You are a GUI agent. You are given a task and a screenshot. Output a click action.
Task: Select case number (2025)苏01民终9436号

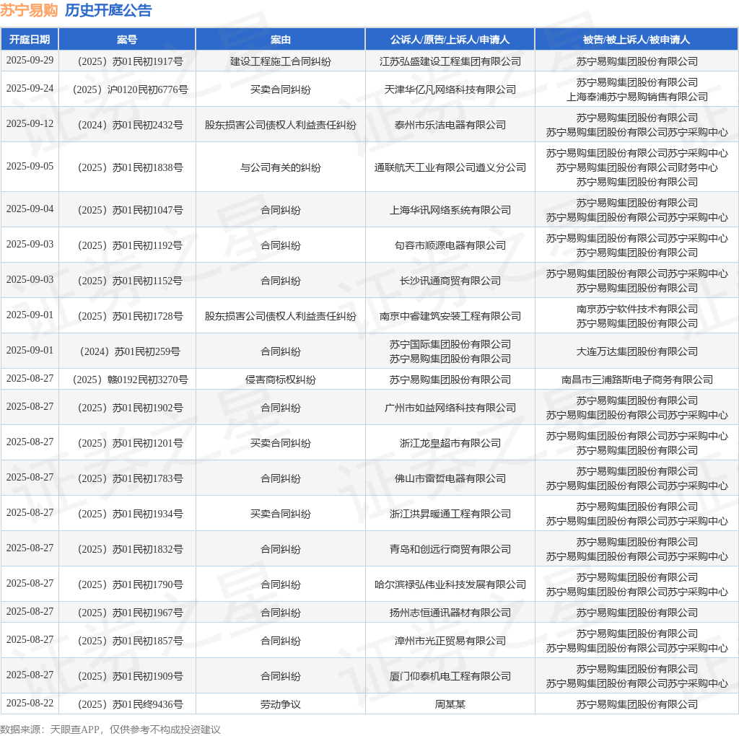(x=131, y=705)
